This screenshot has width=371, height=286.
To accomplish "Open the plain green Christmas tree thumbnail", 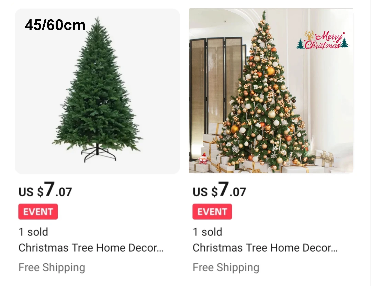I will pyautogui.click(x=97, y=91).
